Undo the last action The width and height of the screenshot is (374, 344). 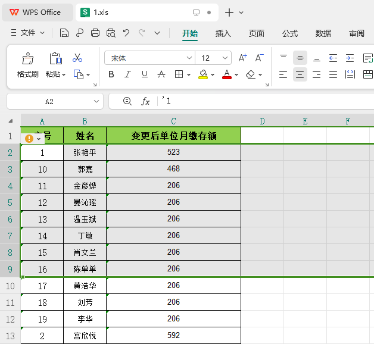click(126, 33)
